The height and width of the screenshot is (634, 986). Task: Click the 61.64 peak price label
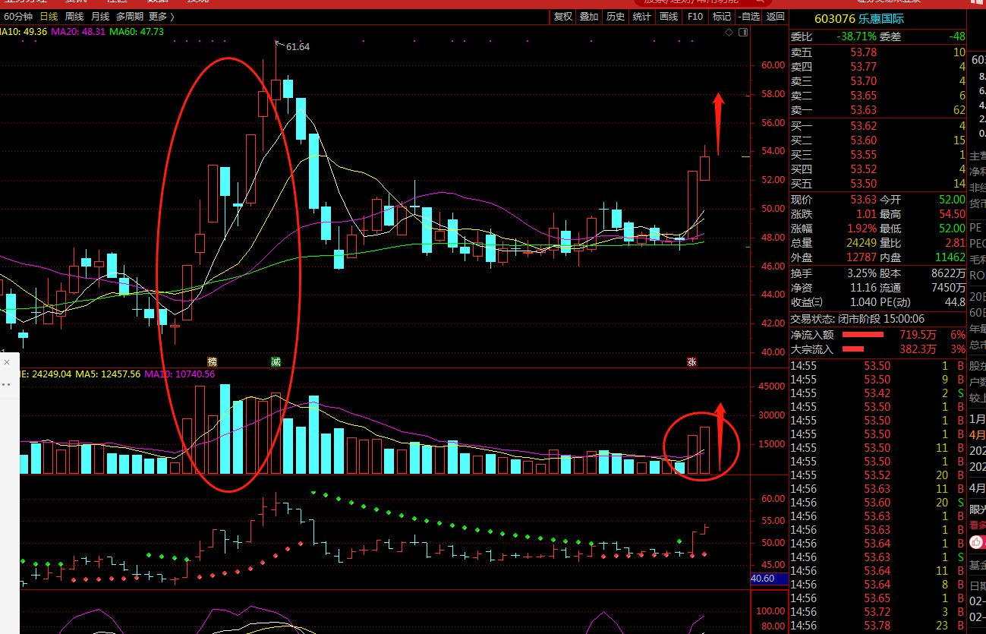pyautogui.click(x=298, y=47)
